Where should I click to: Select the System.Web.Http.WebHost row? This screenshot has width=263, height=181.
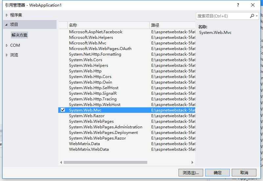pyautogui.click(x=127, y=105)
